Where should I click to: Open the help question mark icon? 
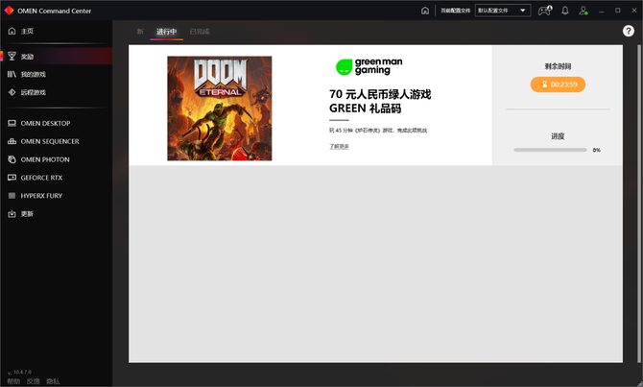pyautogui.click(x=629, y=32)
